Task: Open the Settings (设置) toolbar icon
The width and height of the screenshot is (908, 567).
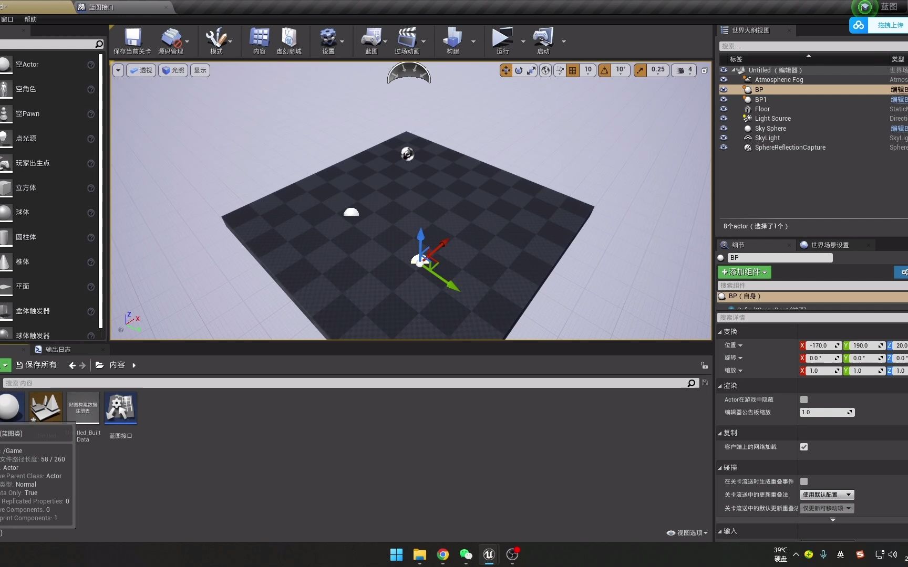Action: click(328, 41)
